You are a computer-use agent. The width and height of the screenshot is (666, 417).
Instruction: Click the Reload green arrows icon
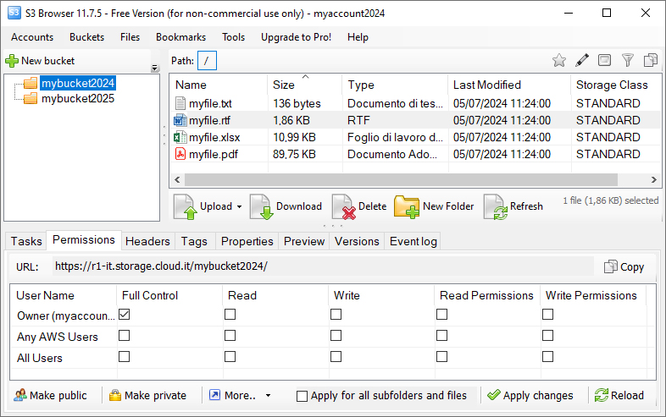(601, 395)
